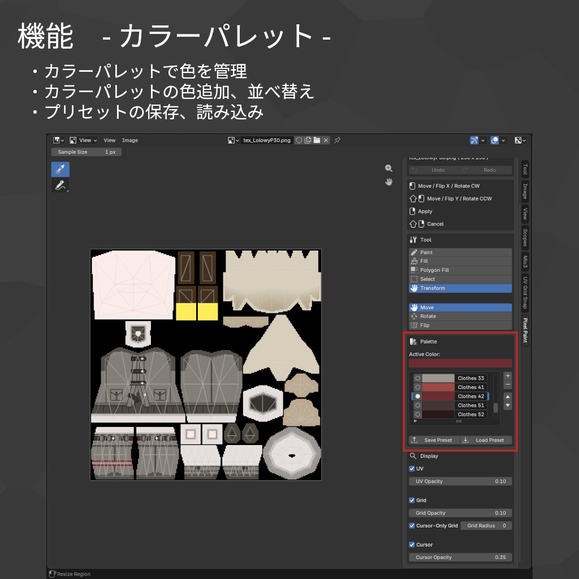The image size is (579, 579).
Task: Select the Fill tool
Action: click(460, 261)
